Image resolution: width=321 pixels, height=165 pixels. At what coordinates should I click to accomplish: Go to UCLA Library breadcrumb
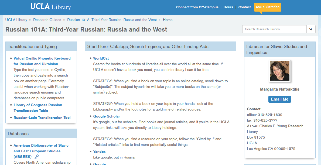[x=16, y=20]
